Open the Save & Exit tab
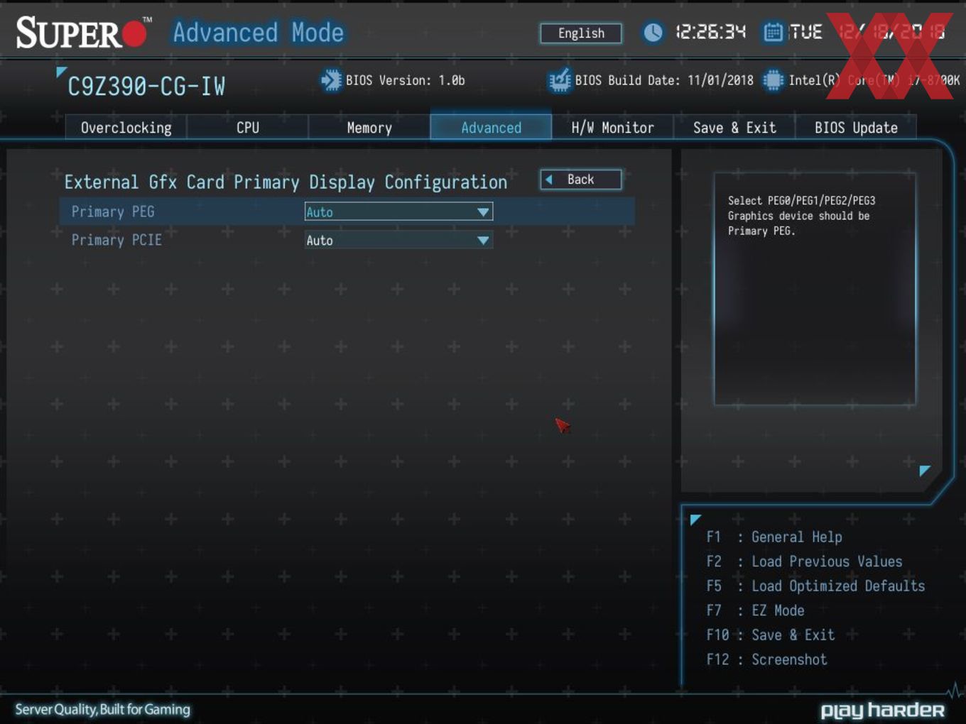This screenshot has height=724, width=966. click(x=734, y=128)
